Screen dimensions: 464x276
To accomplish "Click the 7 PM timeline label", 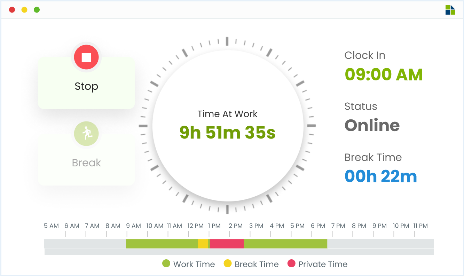I will click(x=338, y=226).
